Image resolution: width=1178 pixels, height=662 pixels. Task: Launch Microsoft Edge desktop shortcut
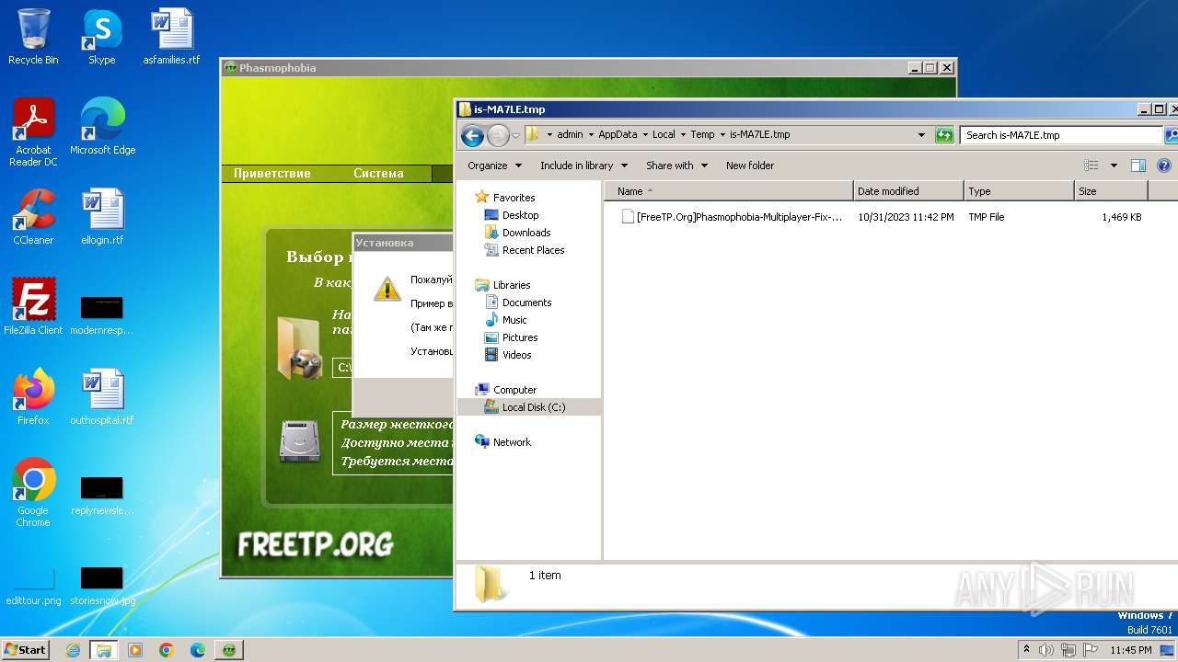102,127
